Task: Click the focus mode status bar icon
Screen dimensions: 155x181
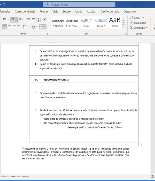Action: (x=153, y=176)
